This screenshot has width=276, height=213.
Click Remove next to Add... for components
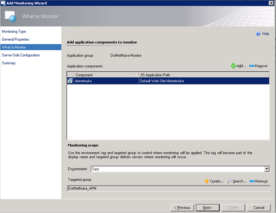[x=261, y=66]
